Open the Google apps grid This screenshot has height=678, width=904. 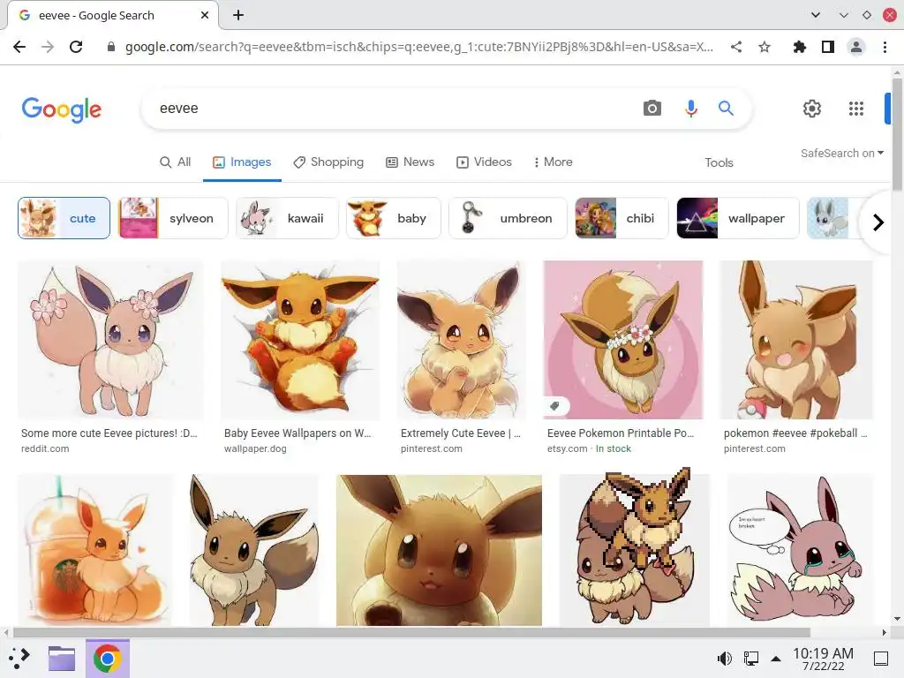856,109
